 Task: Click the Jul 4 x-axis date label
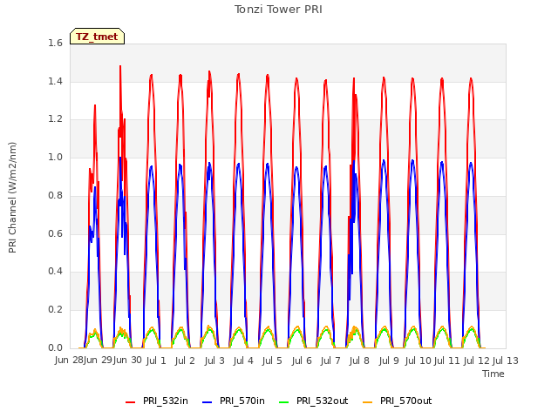tap(243, 361)
